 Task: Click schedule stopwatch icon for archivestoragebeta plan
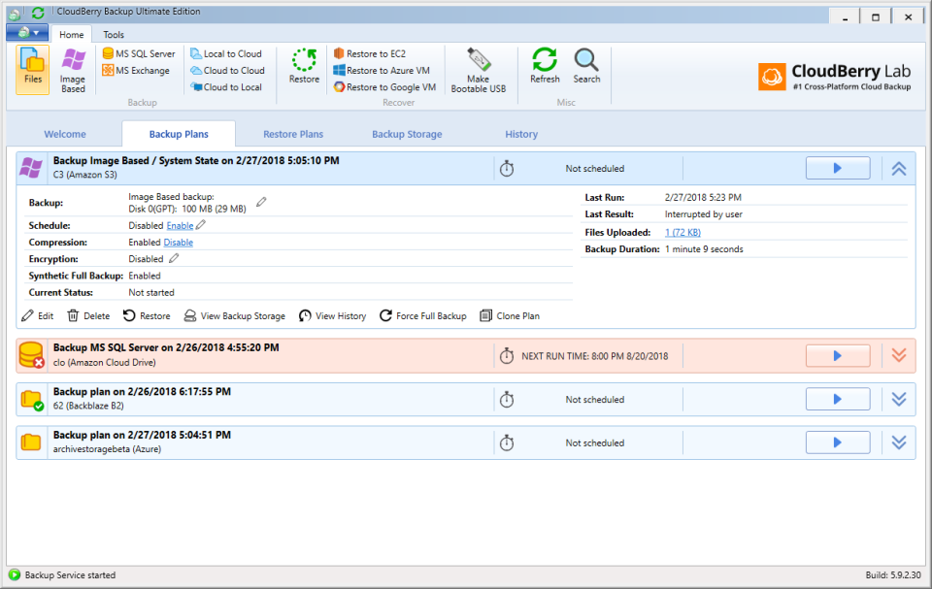[507, 442]
